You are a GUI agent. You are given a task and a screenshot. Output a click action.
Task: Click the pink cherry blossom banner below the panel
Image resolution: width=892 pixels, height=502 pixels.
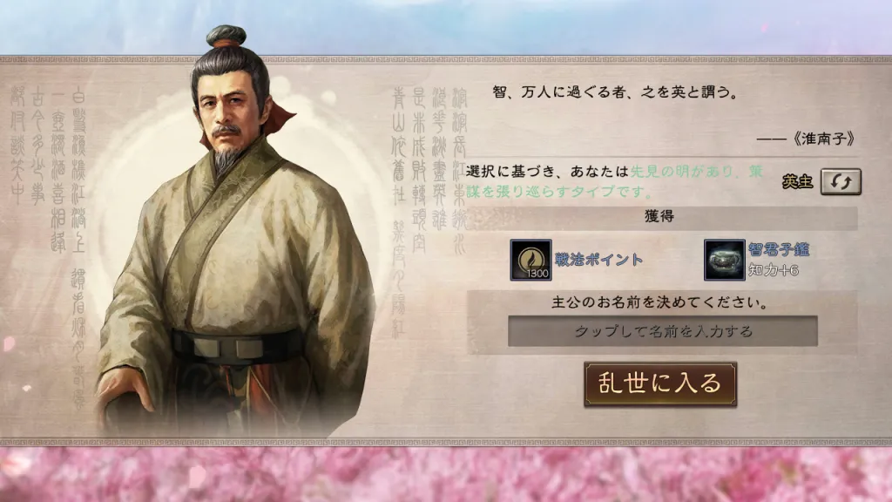446,474
